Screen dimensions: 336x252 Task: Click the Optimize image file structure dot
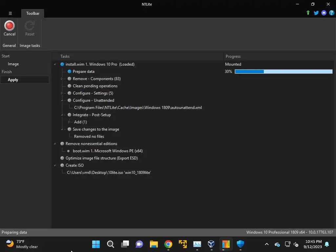coord(62,158)
